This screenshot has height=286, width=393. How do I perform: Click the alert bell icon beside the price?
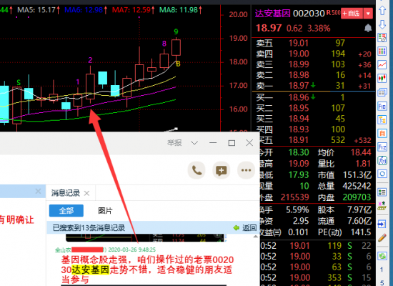coord(368,28)
